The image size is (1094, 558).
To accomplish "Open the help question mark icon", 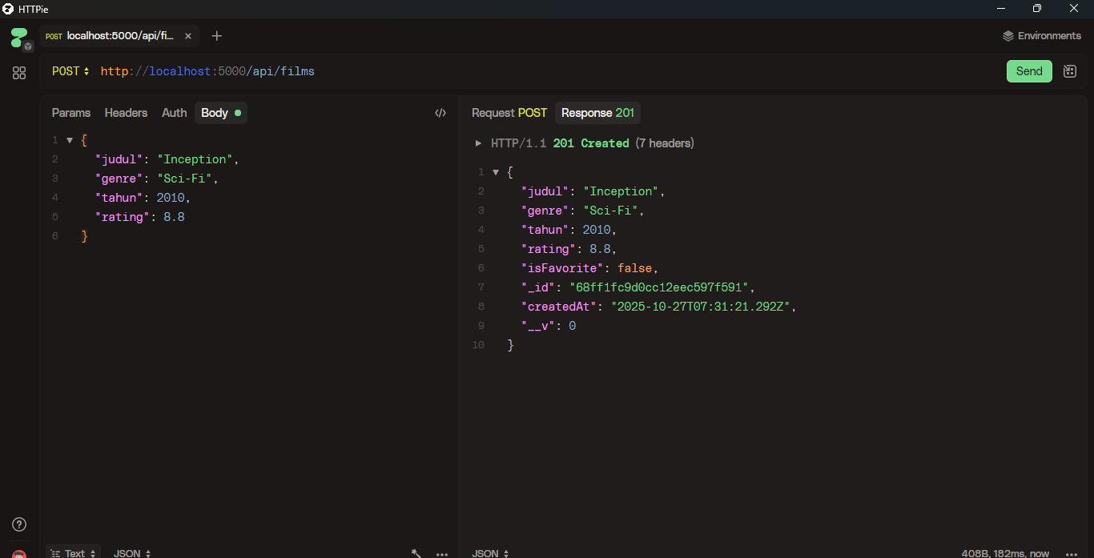I will [x=19, y=524].
